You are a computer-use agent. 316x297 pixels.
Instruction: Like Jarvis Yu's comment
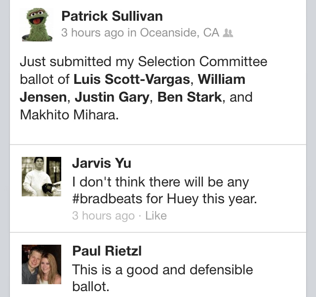click(x=156, y=216)
